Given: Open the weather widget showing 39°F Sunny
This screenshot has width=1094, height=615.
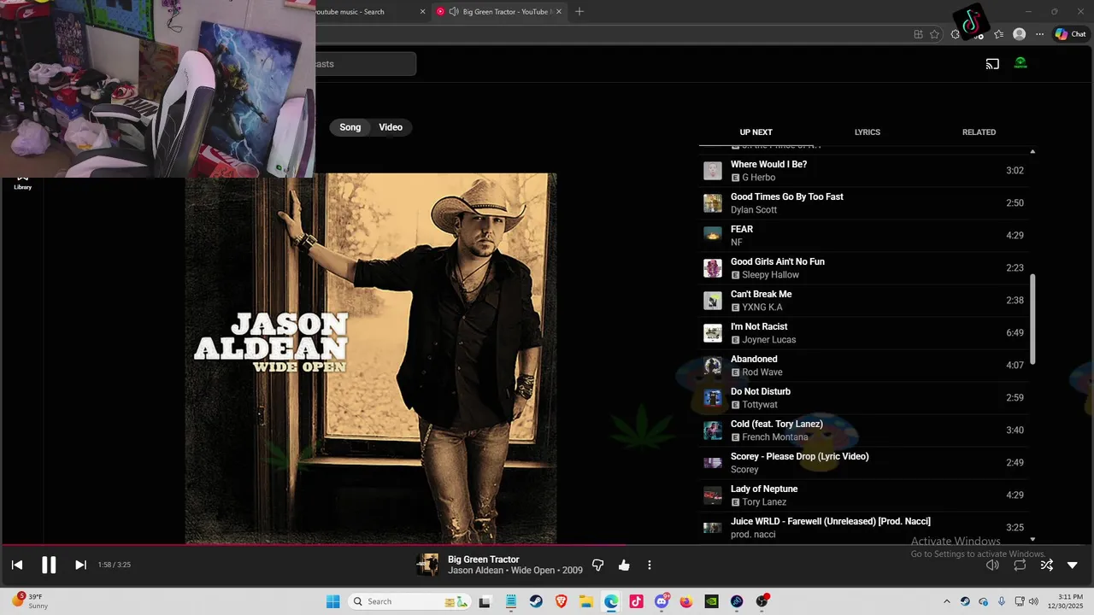Looking at the screenshot, I should pyautogui.click(x=29, y=601).
